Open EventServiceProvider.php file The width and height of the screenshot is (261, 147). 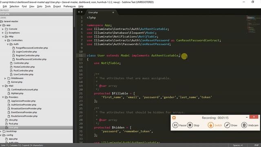pos(24,112)
